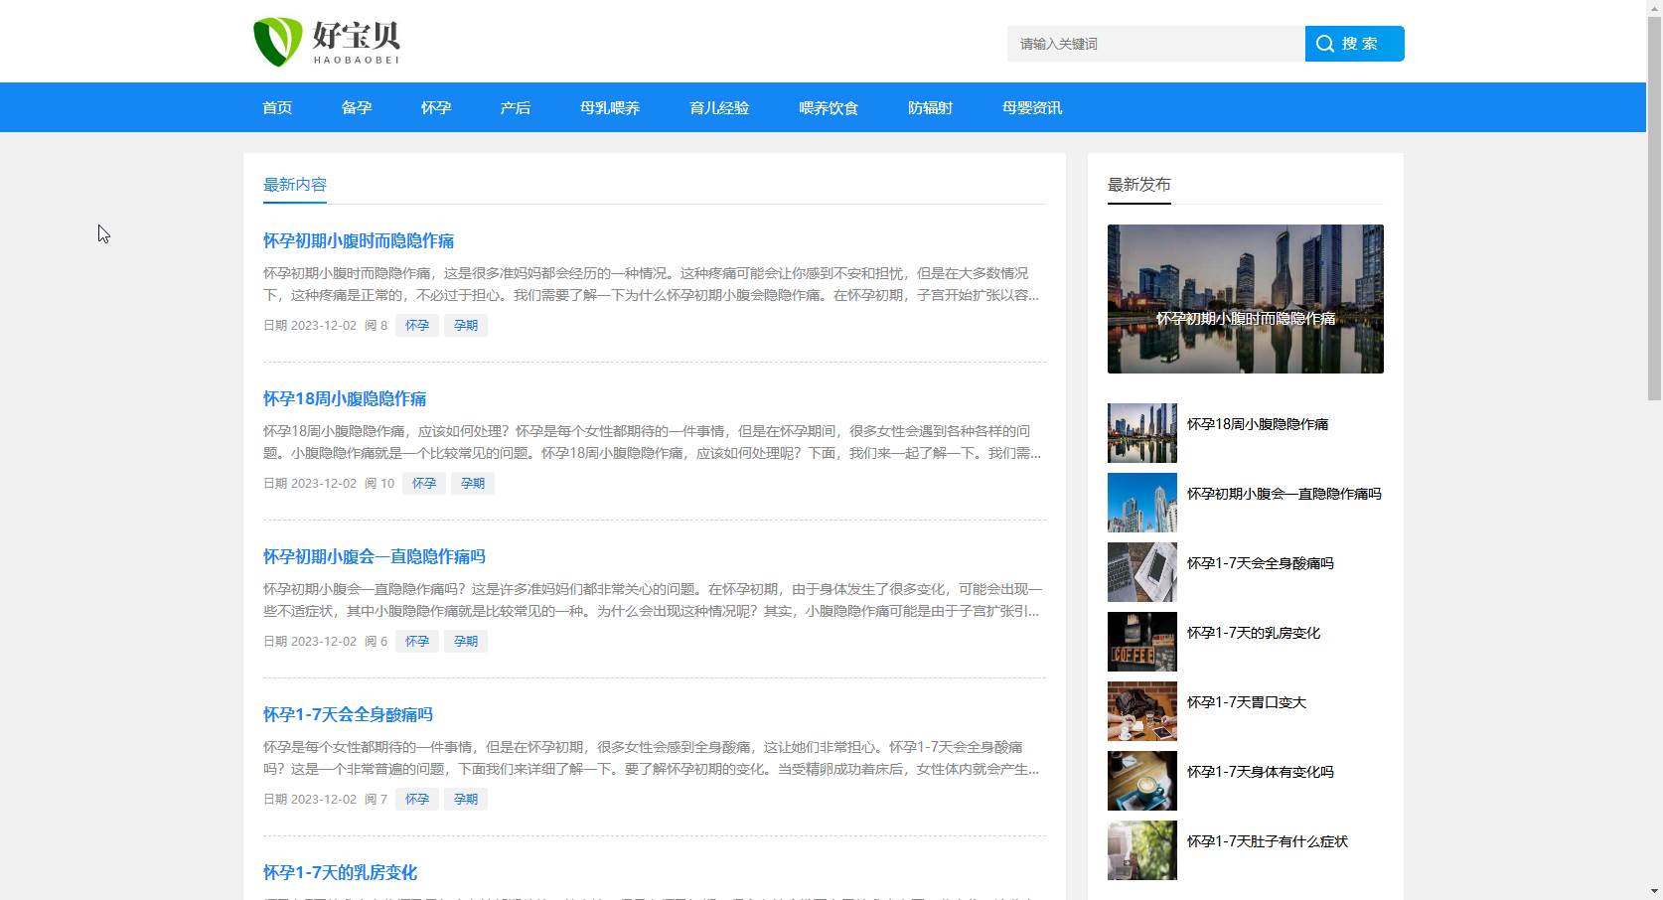Navigate to 喂养饮食
The height and width of the screenshot is (900, 1663).
point(829,107)
